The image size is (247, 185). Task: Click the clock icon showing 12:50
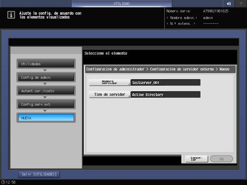[x=3, y=182]
